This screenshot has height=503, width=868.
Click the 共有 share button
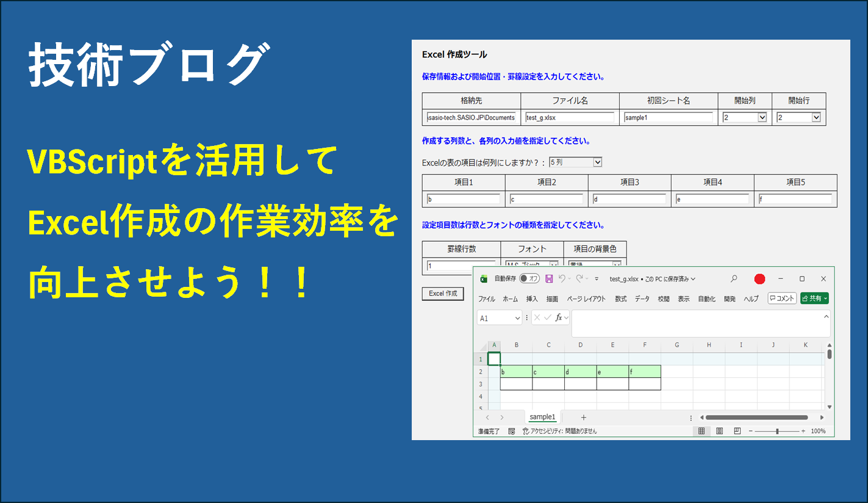point(814,299)
